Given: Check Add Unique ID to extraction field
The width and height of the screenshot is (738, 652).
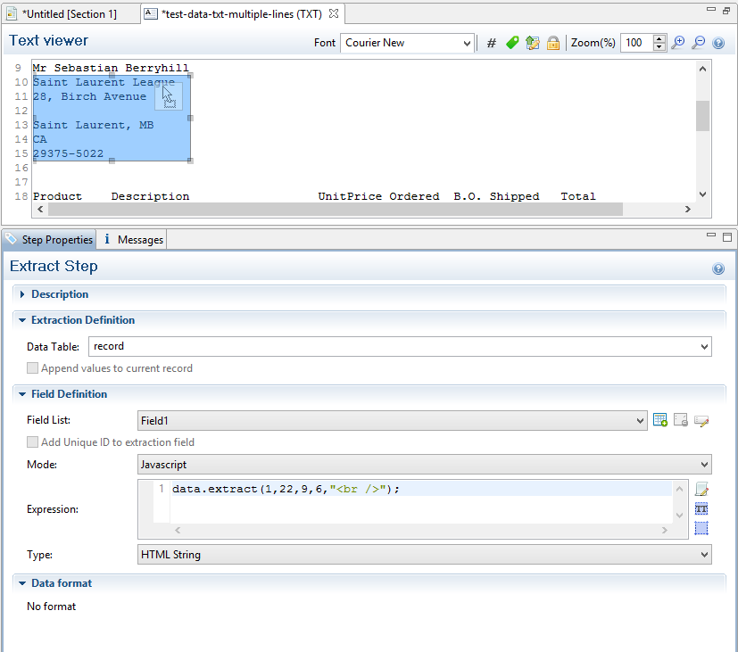Looking at the screenshot, I should pyautogui.click(x=33, y=442).
